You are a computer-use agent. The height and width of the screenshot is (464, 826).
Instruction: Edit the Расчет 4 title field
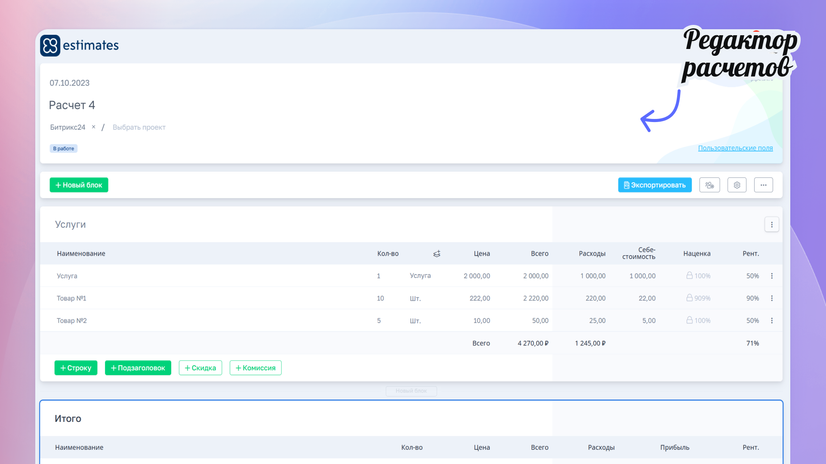[72, 105]
